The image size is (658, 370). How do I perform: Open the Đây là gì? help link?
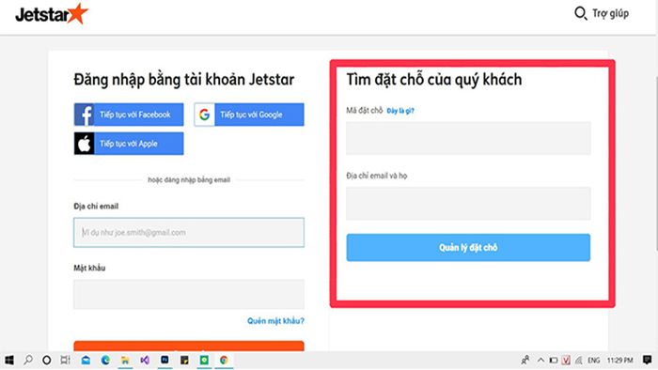pos(400,111)
